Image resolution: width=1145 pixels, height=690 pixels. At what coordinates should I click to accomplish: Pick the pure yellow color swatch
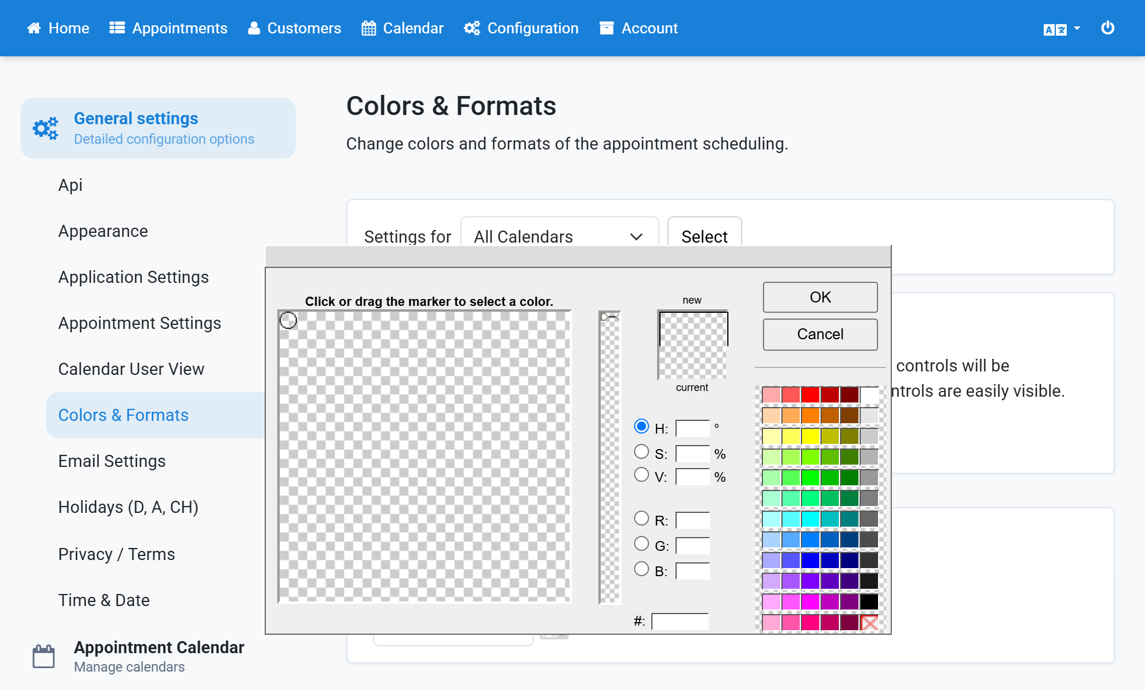click(810, 436)
